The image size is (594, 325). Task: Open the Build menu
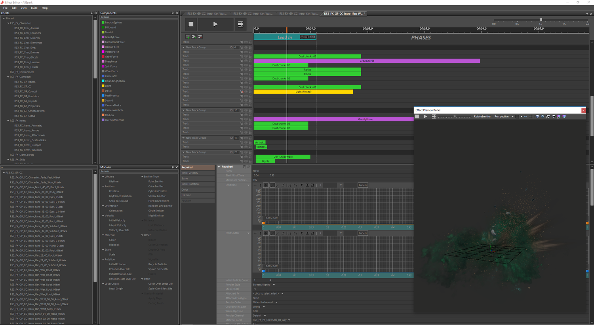pos(34,8)
